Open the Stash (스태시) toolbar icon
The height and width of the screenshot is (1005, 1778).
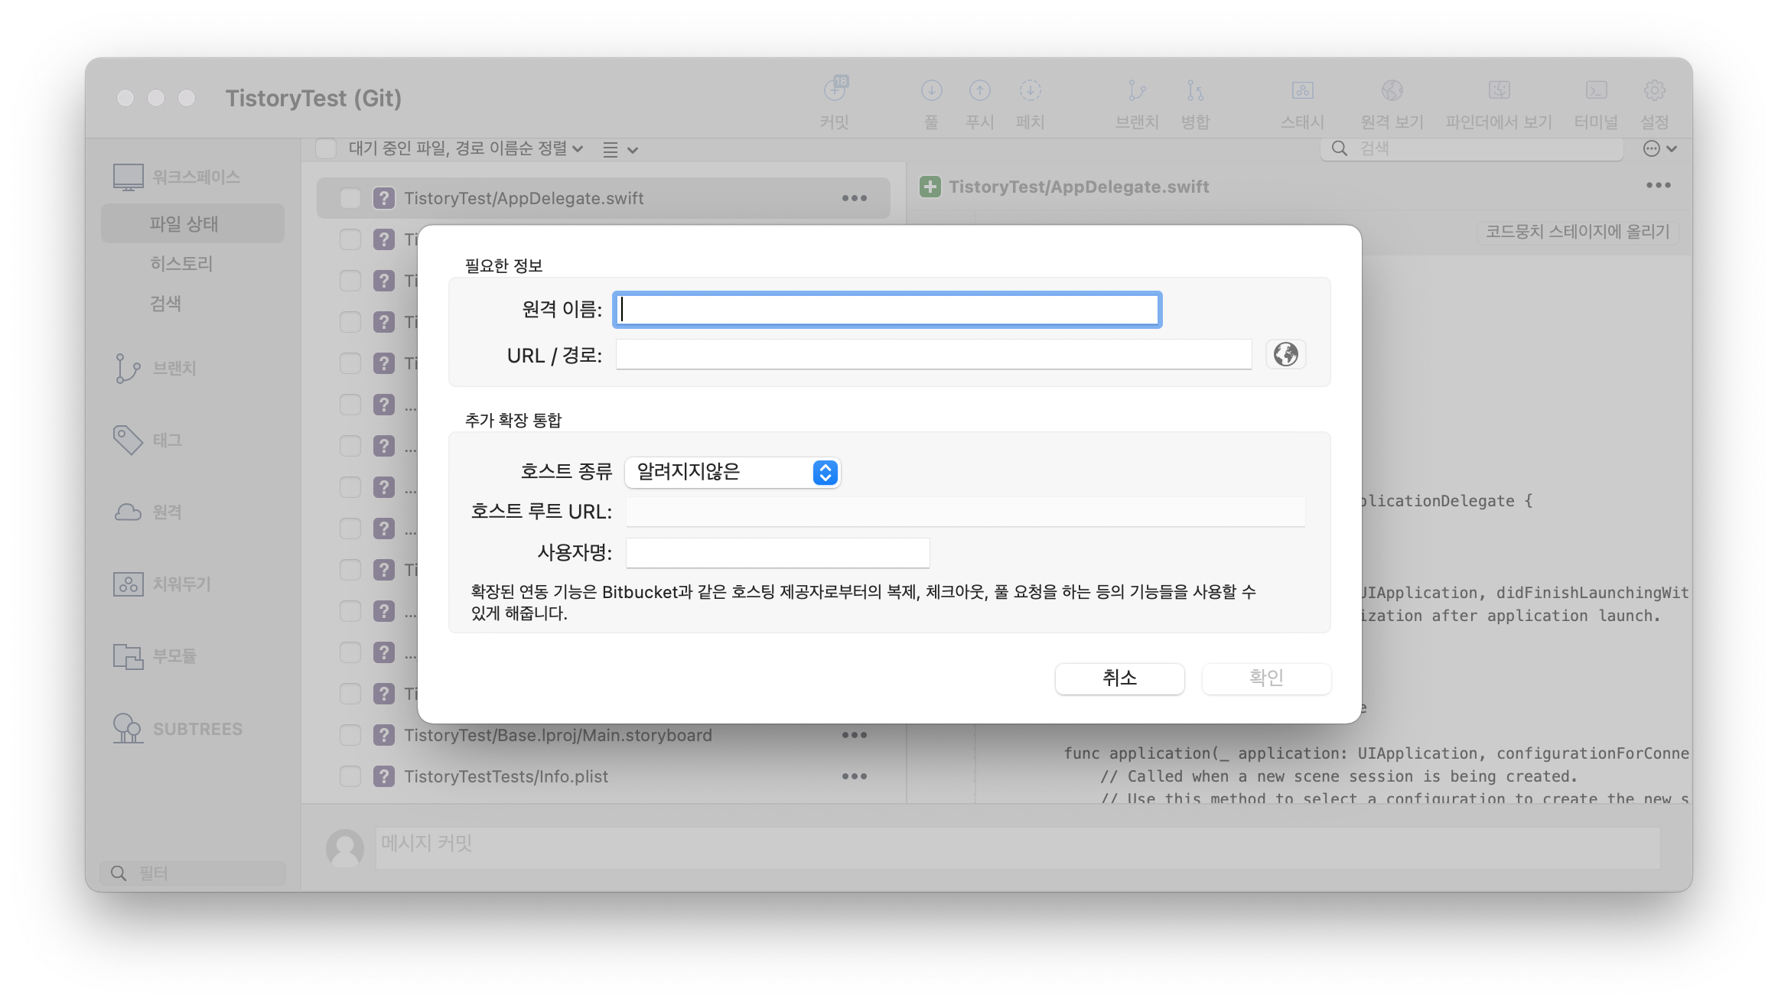pyautogui.click(x=1302, y=92)
